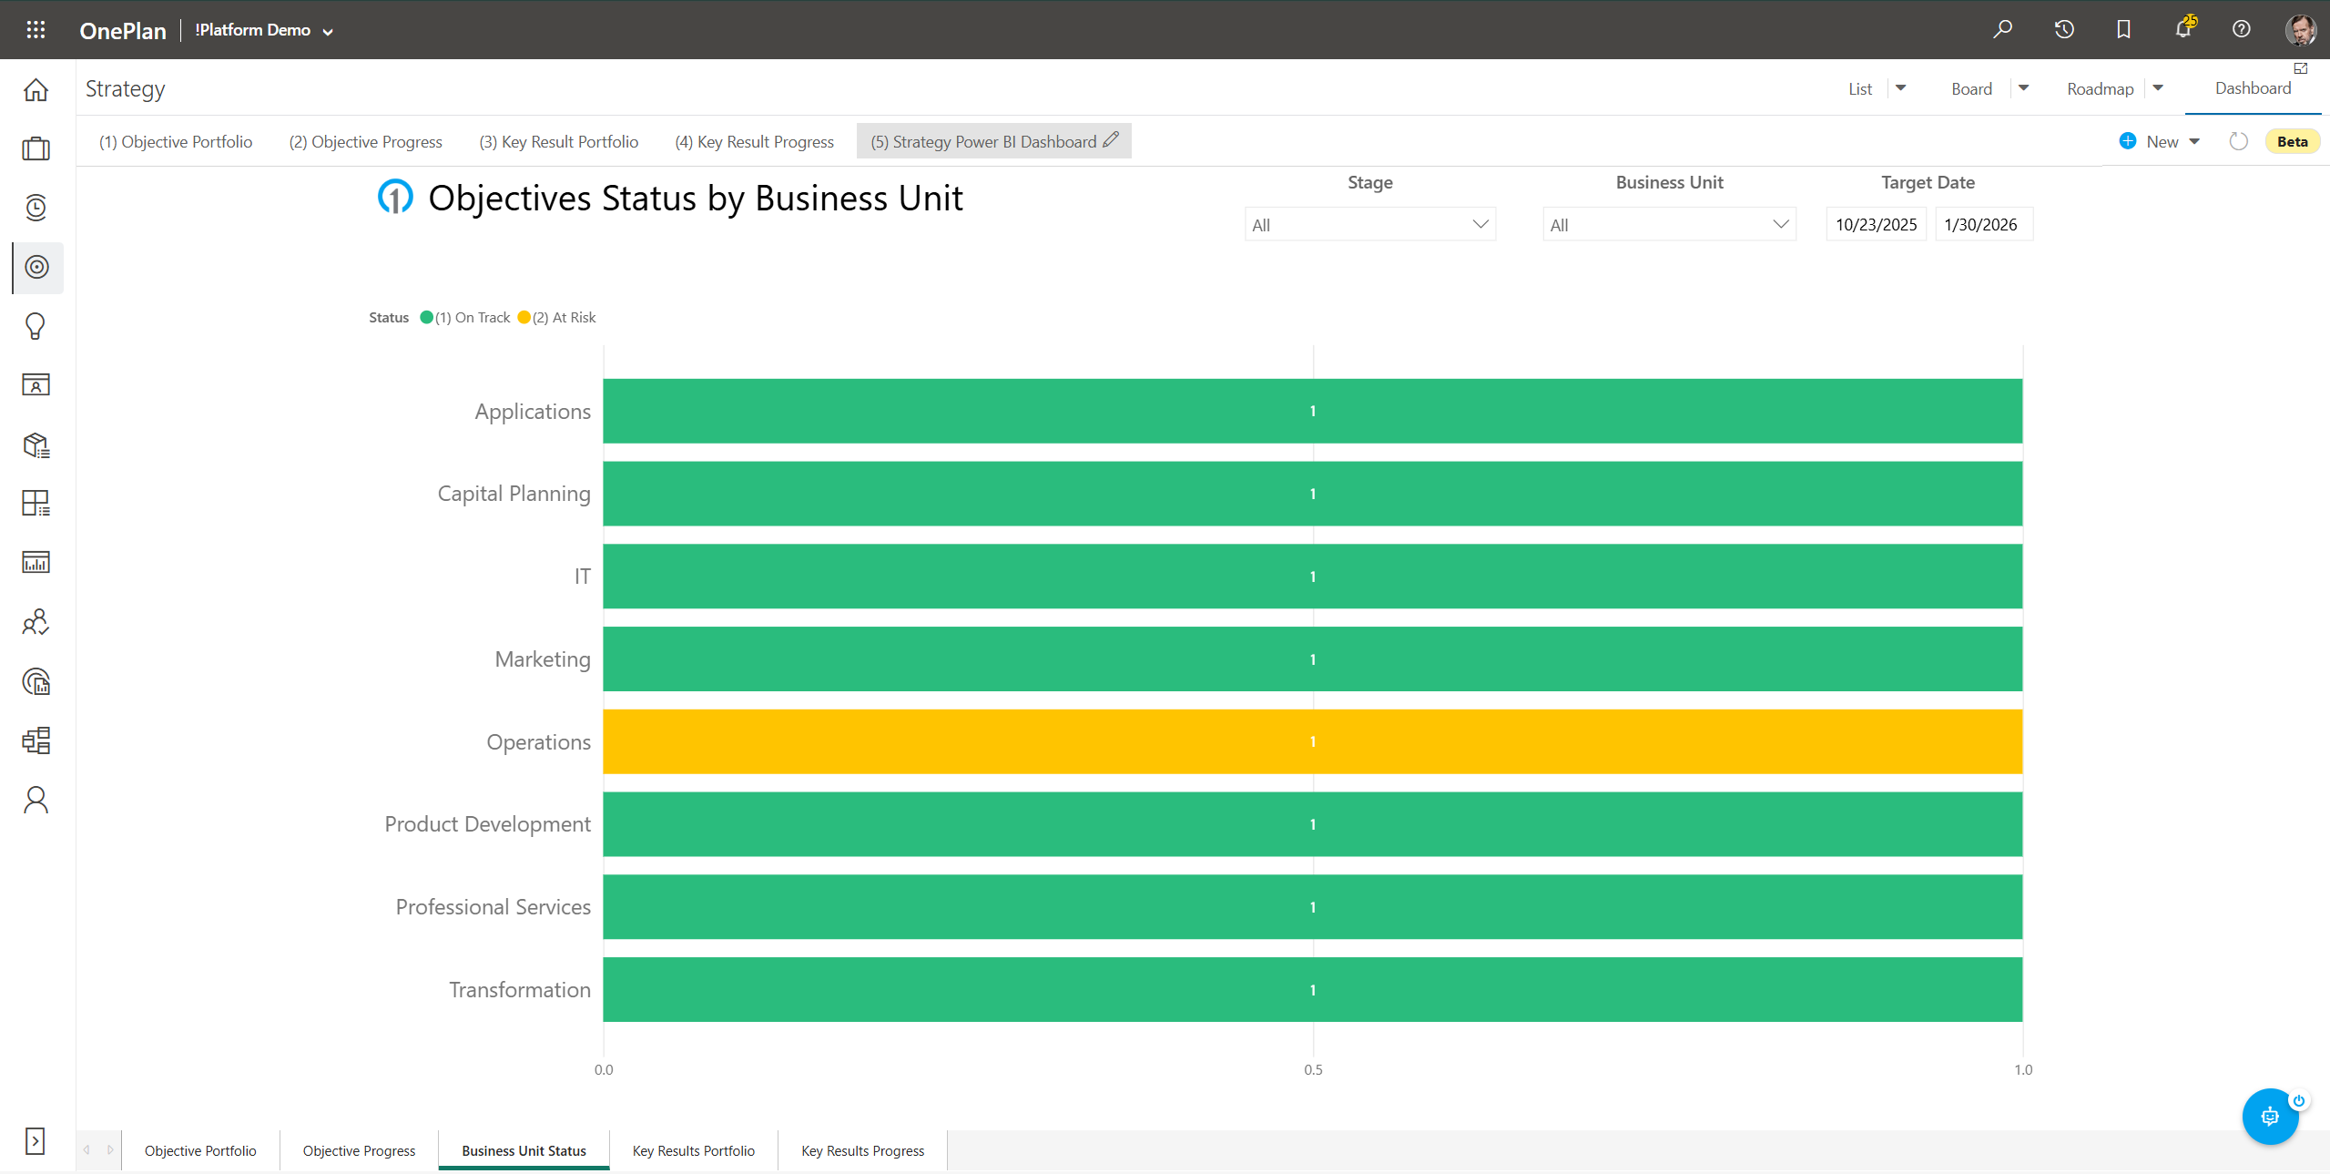Edit the 10/23/2025 target date field

pyautogui.click(x=1875, y=224)
